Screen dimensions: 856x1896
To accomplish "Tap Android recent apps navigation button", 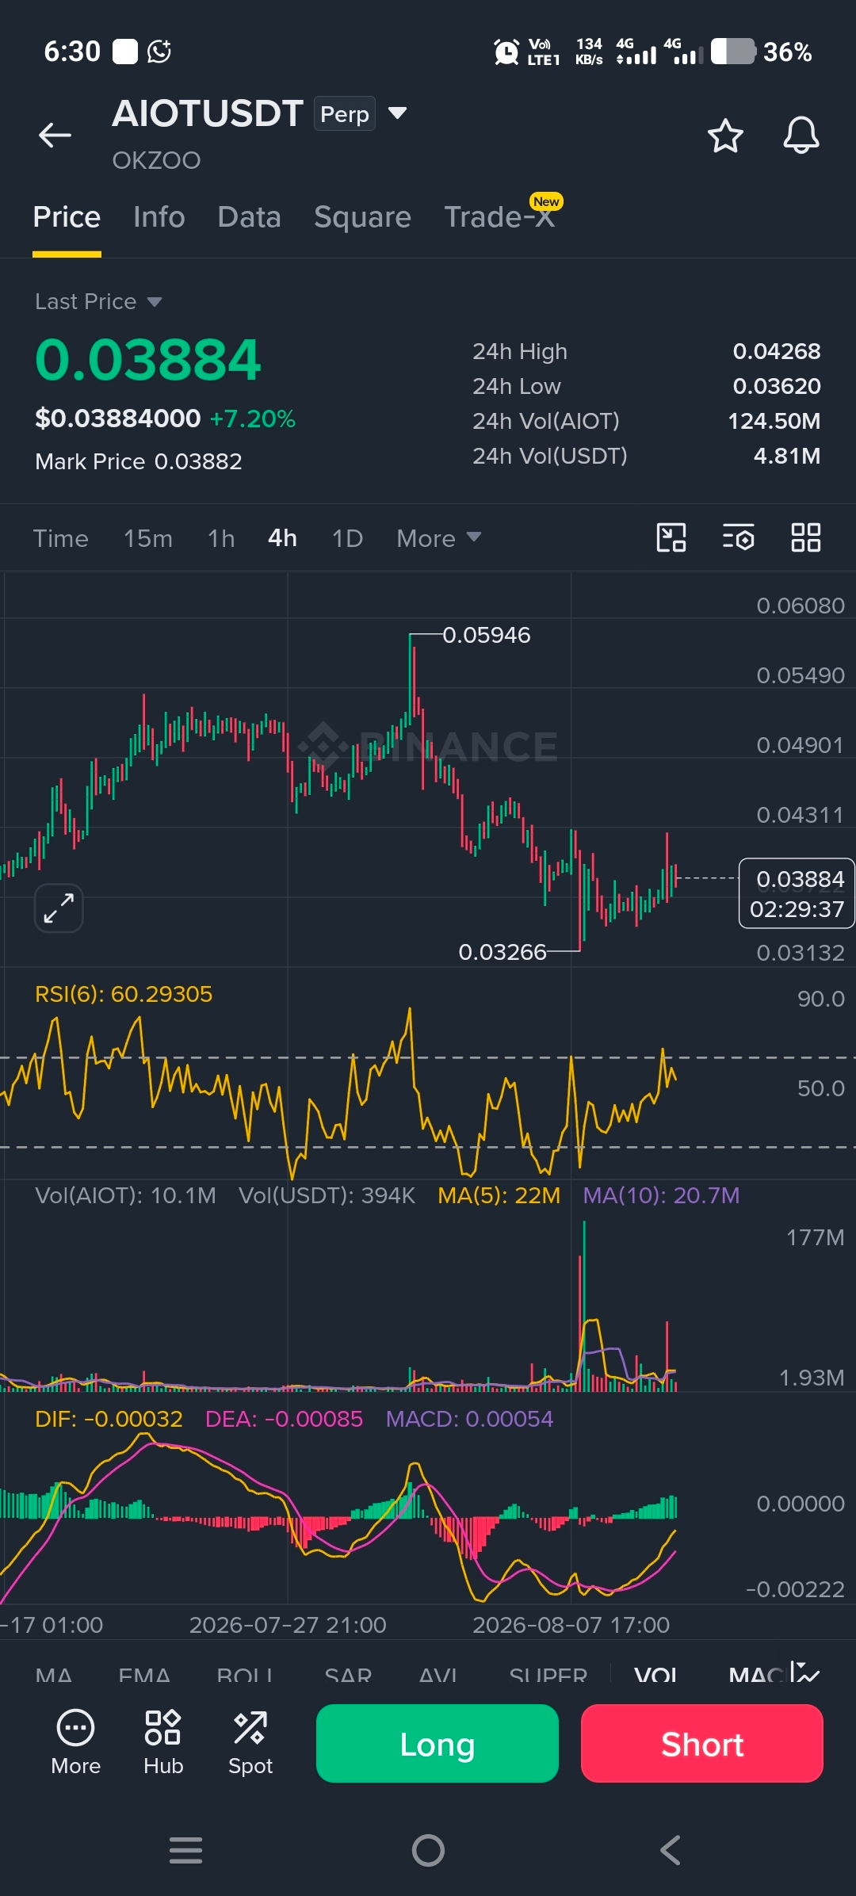I will click(186, 1850).
